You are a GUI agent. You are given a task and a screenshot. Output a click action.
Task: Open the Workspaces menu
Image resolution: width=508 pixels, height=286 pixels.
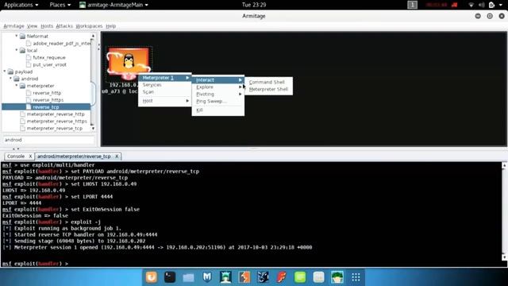[x=89, y=26]
